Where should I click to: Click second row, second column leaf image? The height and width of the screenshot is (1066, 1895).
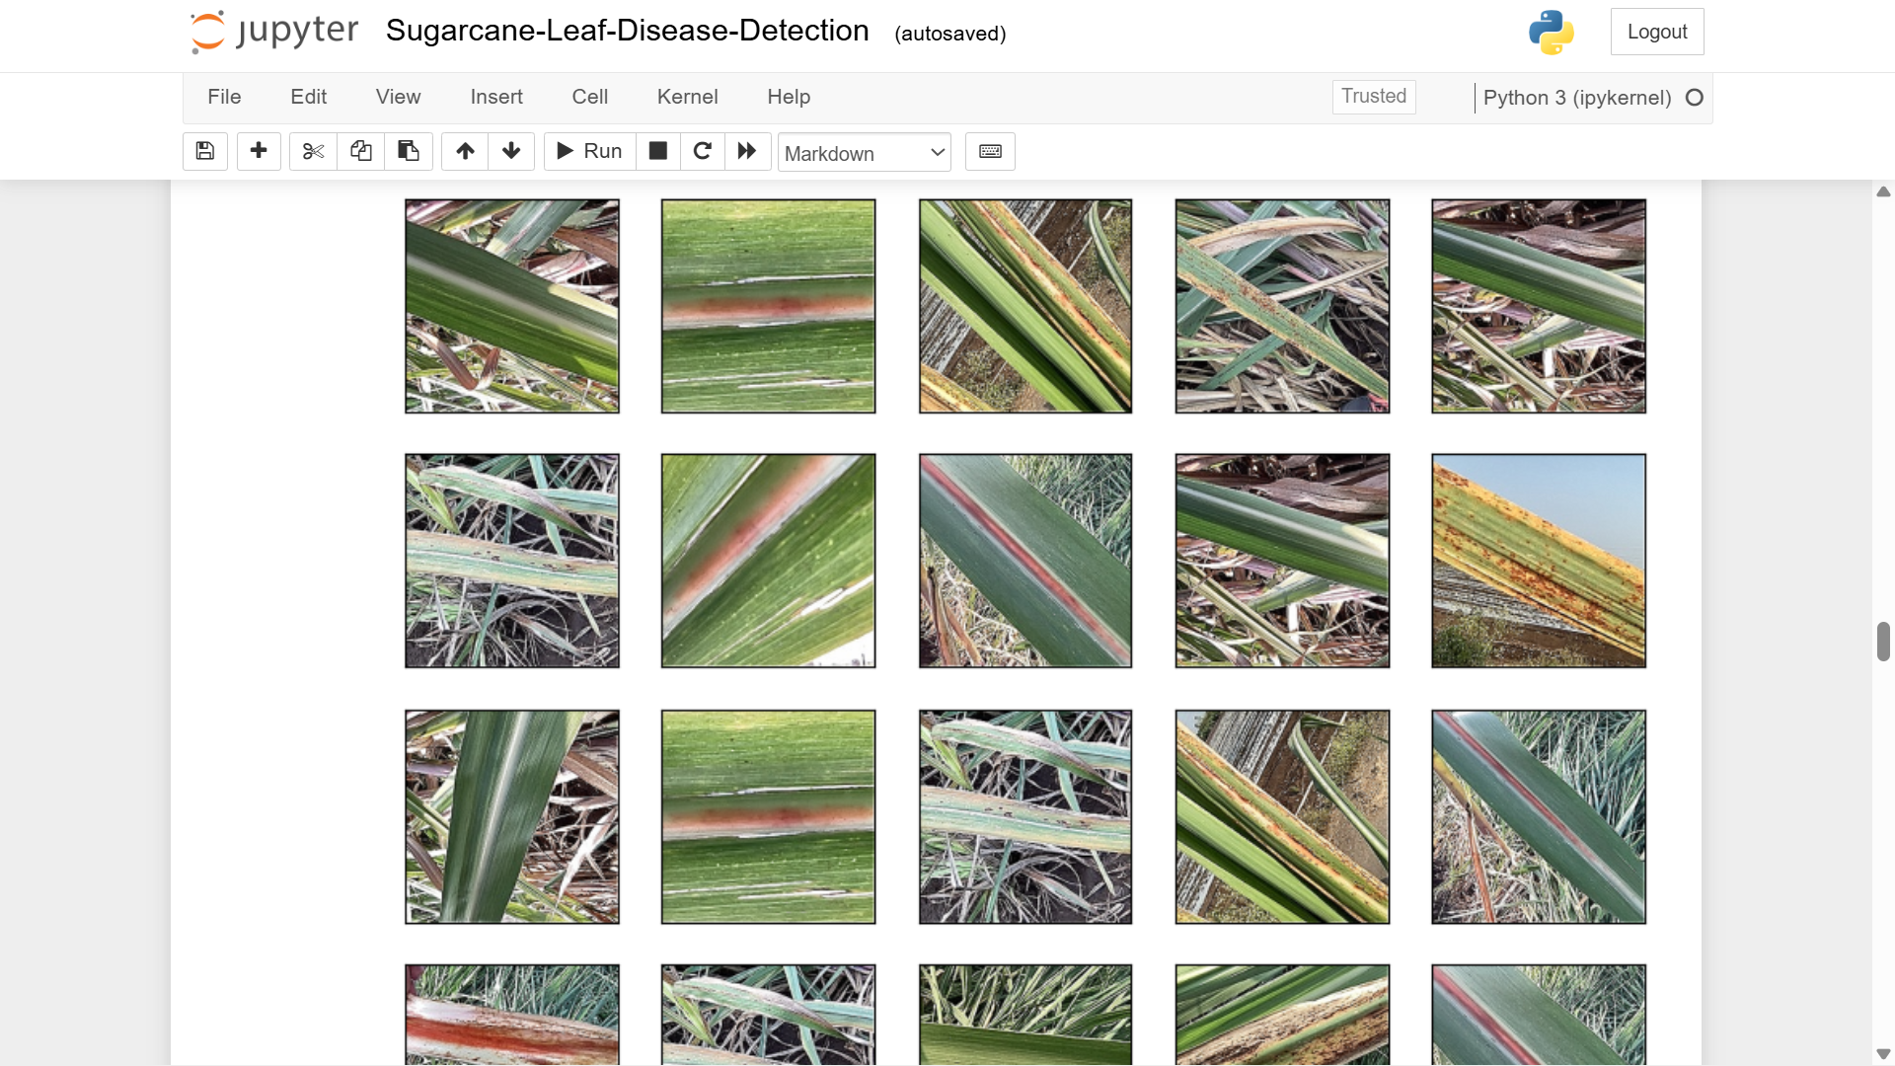coord(768,561)
